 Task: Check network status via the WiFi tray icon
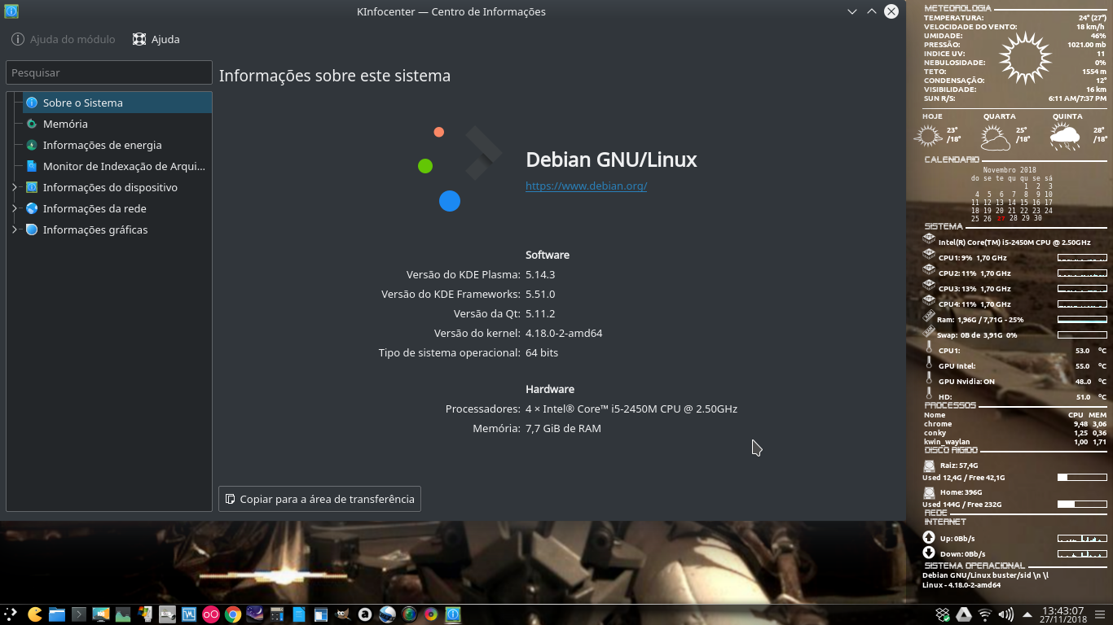click(x=985, y=614)
